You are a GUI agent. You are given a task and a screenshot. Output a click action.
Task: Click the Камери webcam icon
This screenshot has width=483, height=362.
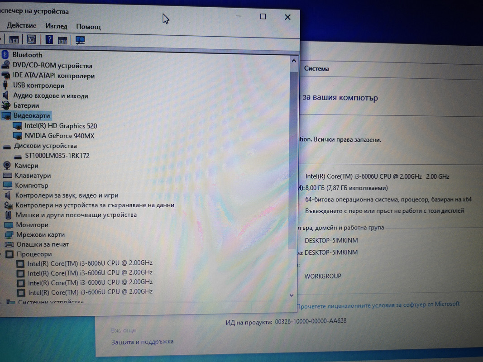(7, 165)
